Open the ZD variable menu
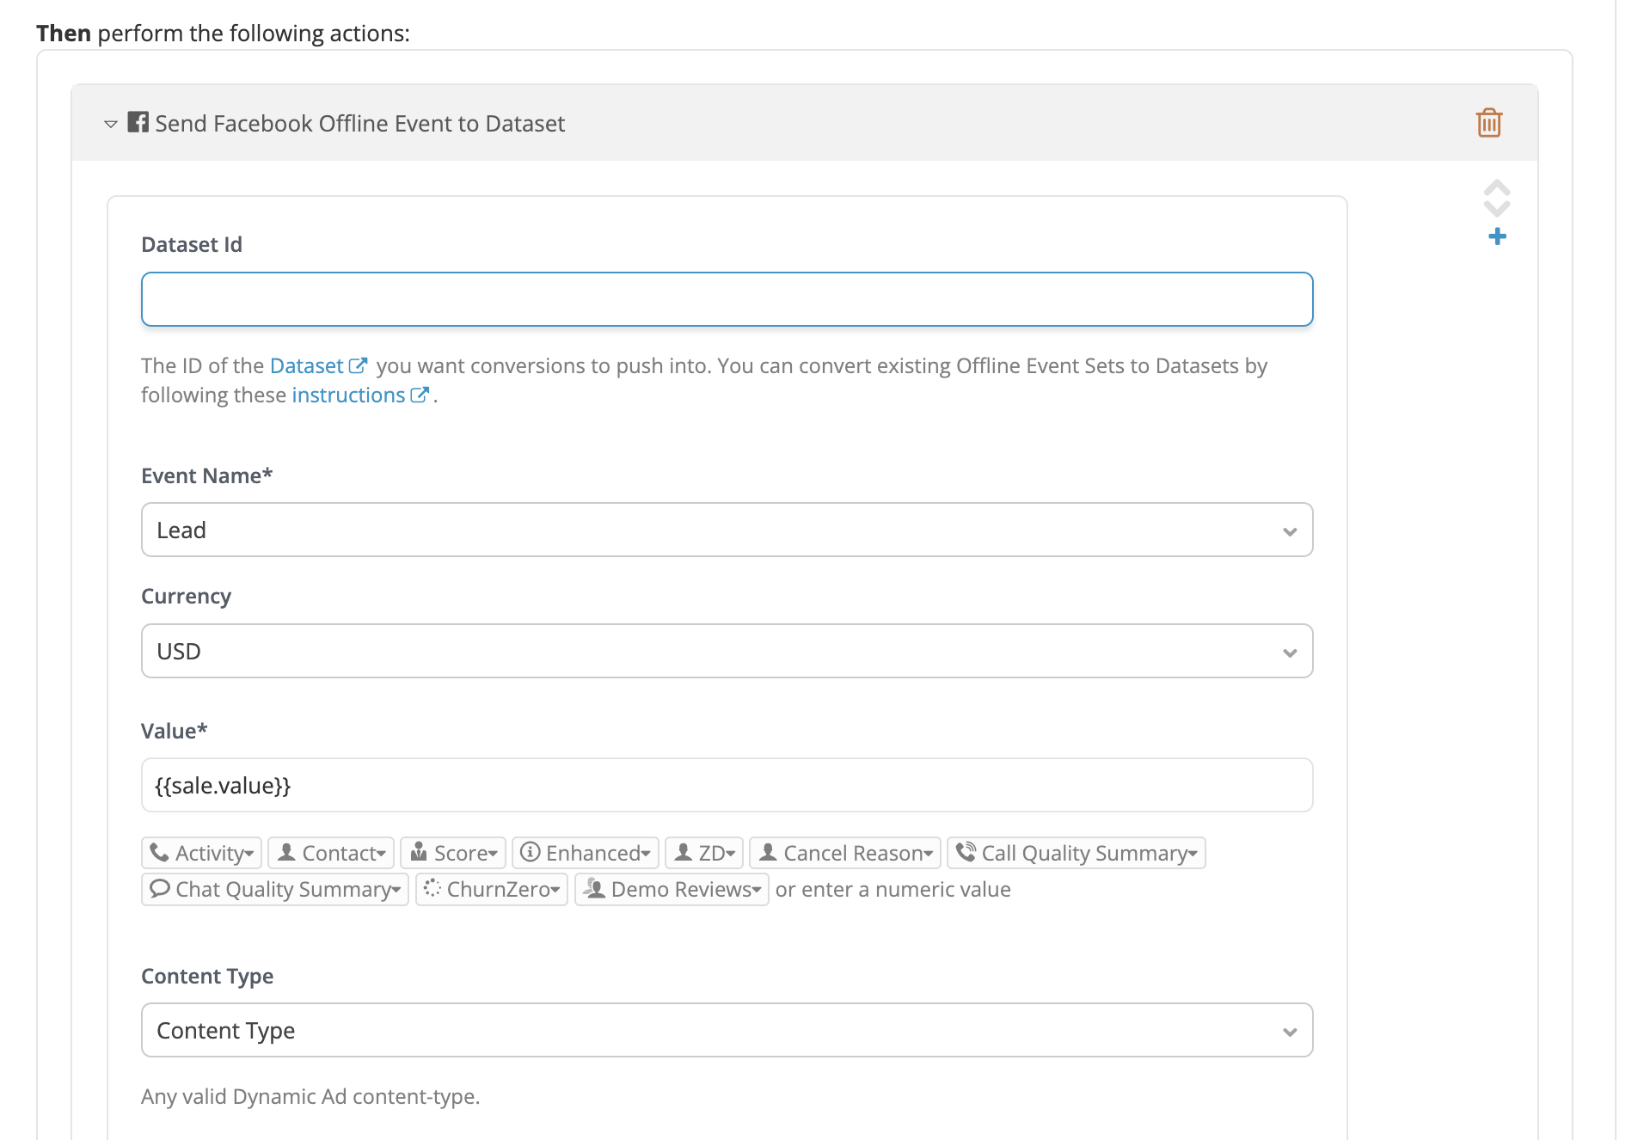The width and height of the screenshot is (1644, 1140). tap(704, 853)
